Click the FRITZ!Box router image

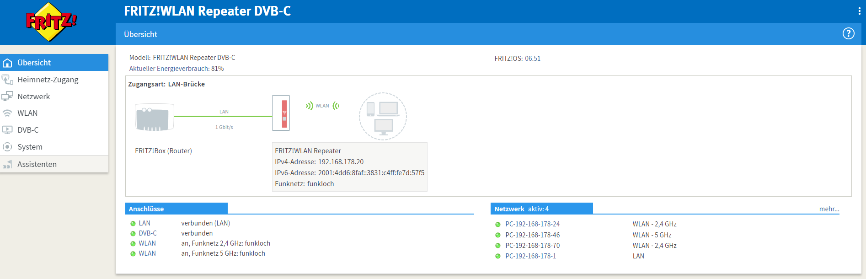click(155, 118)
